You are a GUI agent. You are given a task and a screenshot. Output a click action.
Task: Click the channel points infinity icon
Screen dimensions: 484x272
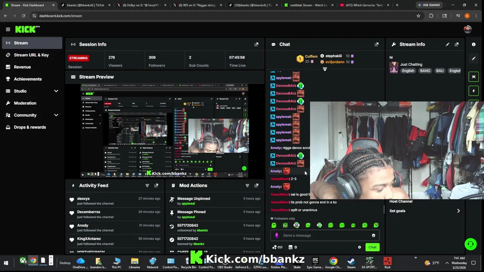[x=277, y=247]
